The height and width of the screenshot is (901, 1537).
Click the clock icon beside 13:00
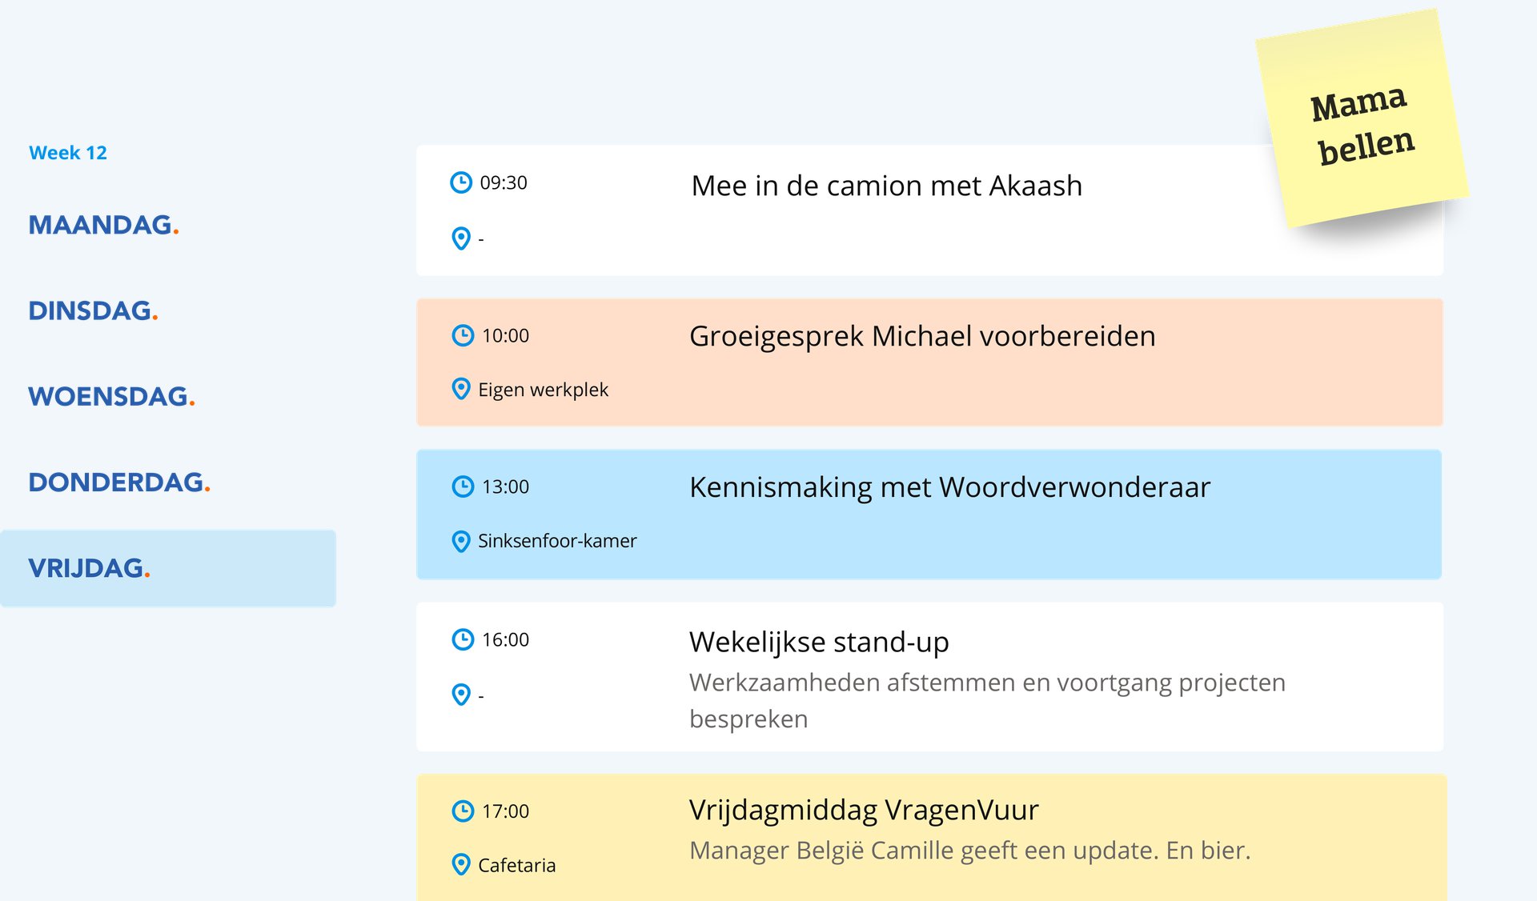[x=463, y=487]
